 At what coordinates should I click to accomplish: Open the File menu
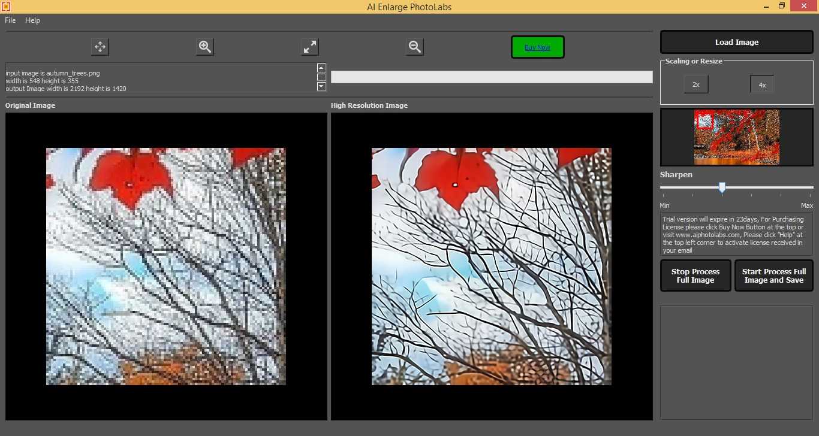pyautogui.click(x=10, y=20)
